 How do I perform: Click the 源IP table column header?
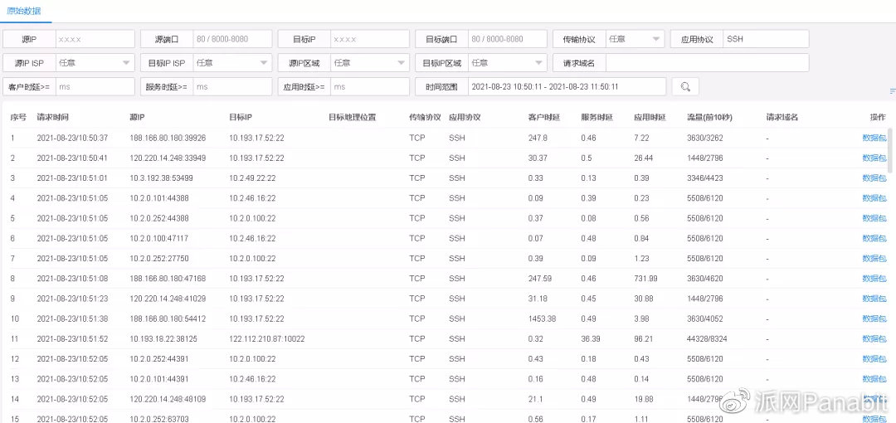tap(137, 117)
